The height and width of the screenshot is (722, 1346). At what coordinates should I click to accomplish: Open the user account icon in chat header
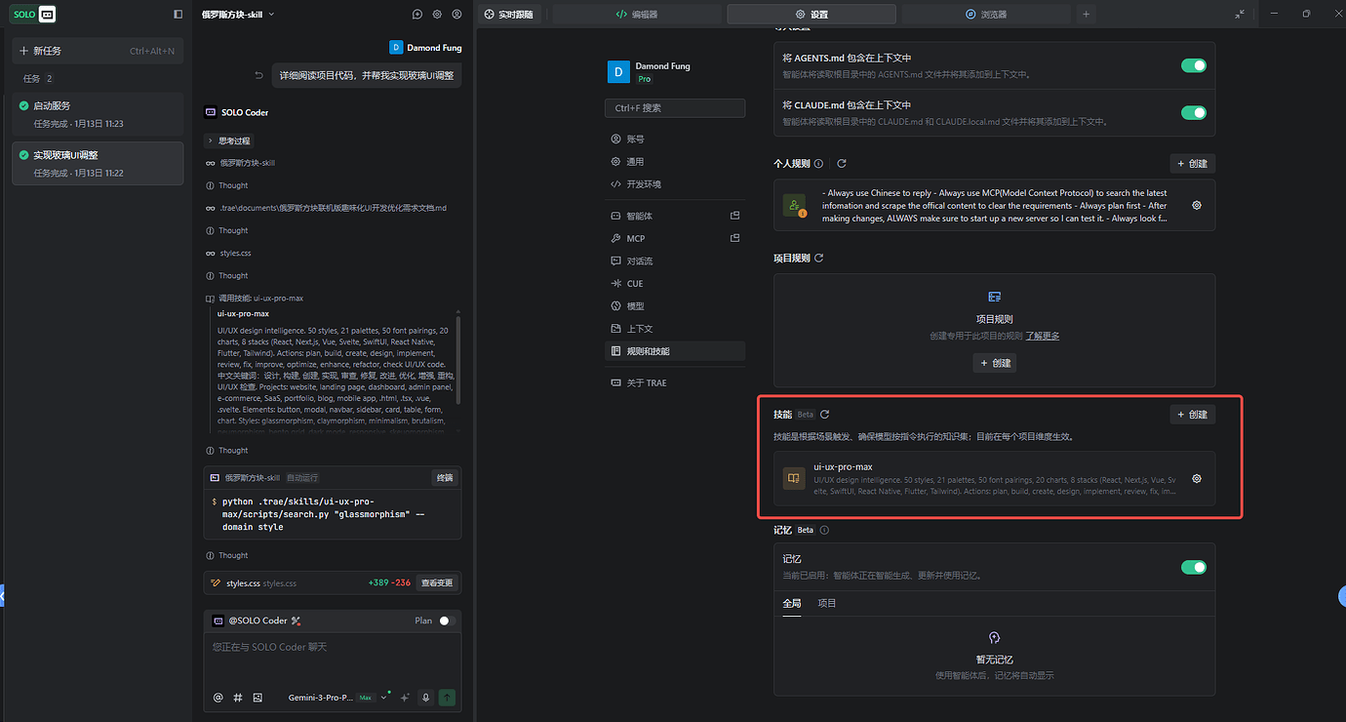(x=456, y=15)
